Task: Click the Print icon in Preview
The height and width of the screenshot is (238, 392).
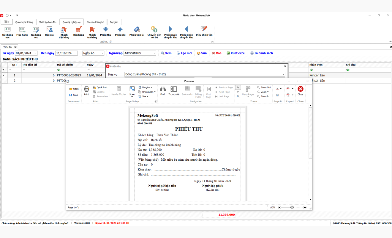Action: (86, 89)
